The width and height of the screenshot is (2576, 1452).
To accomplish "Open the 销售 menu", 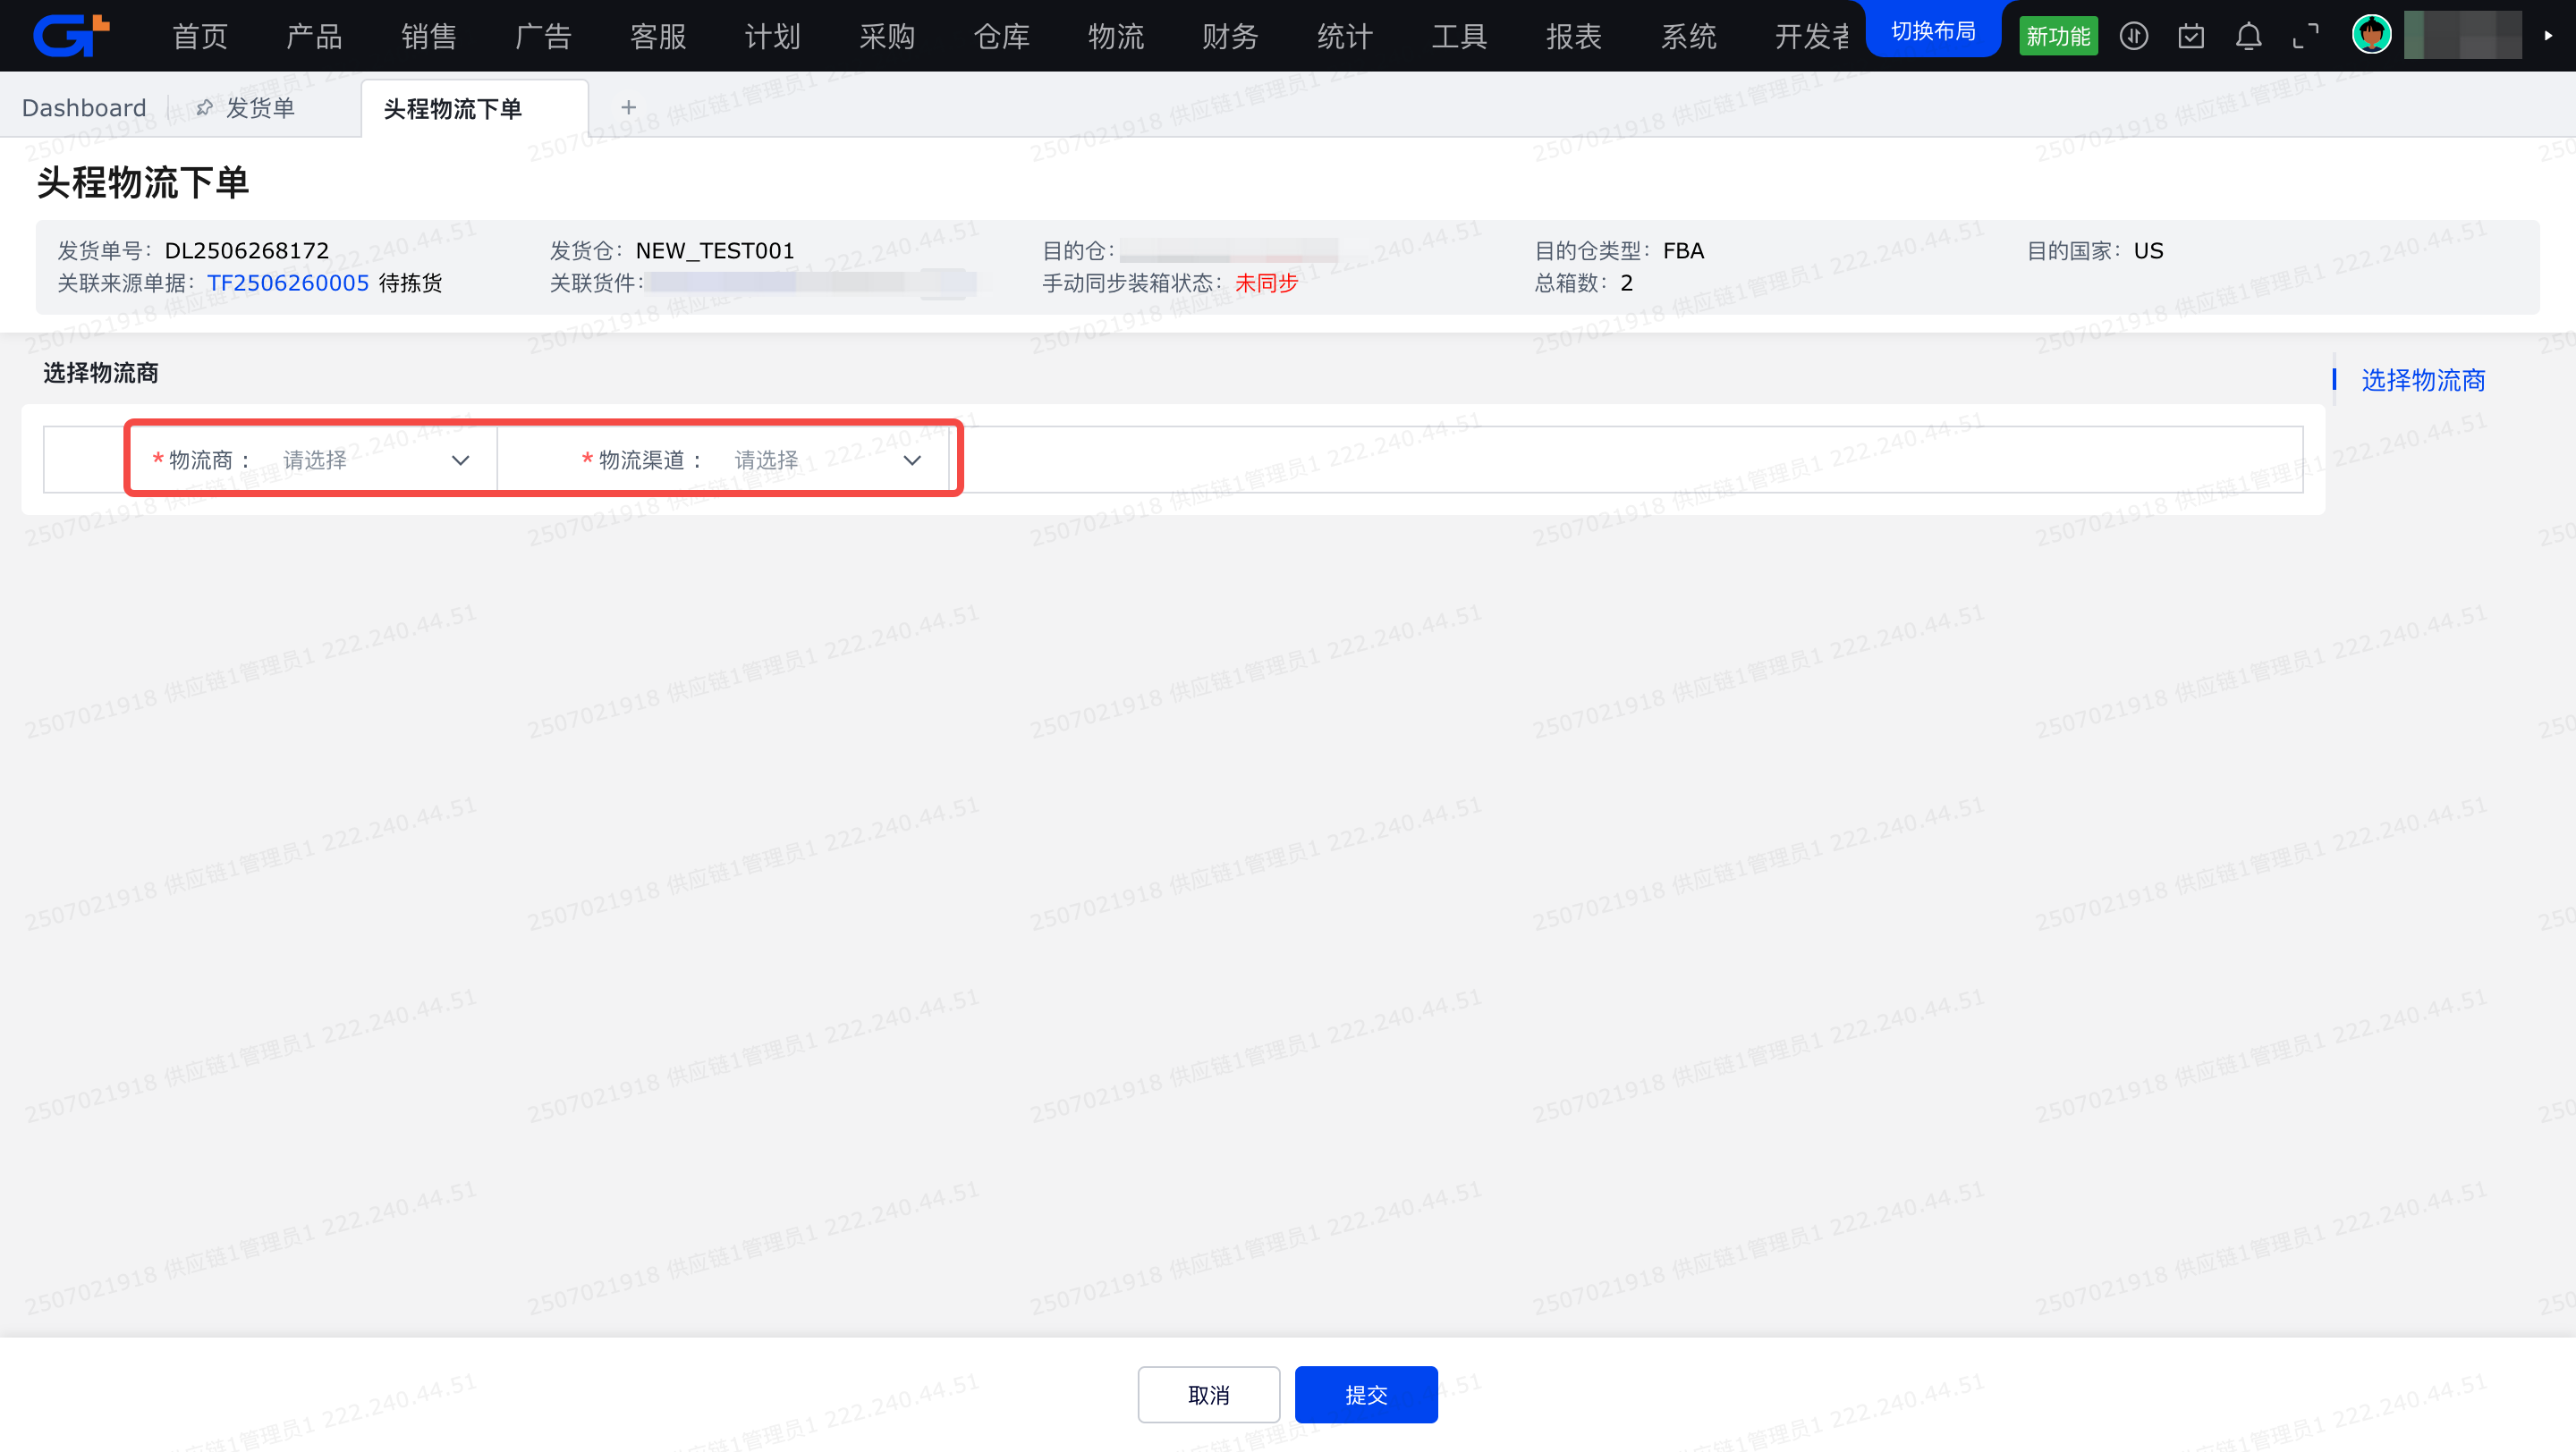I will click(429, 37).
